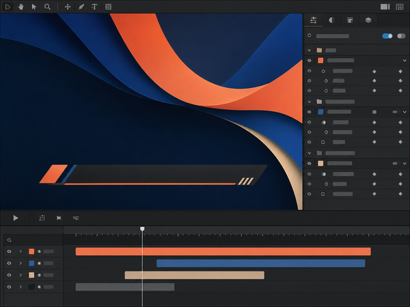Select the orange clip bar in timeline

point(223,251)
